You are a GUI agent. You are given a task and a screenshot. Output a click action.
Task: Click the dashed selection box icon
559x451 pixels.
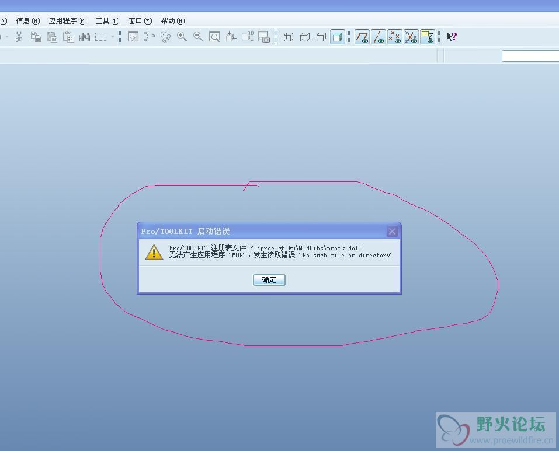pos(101,37)
